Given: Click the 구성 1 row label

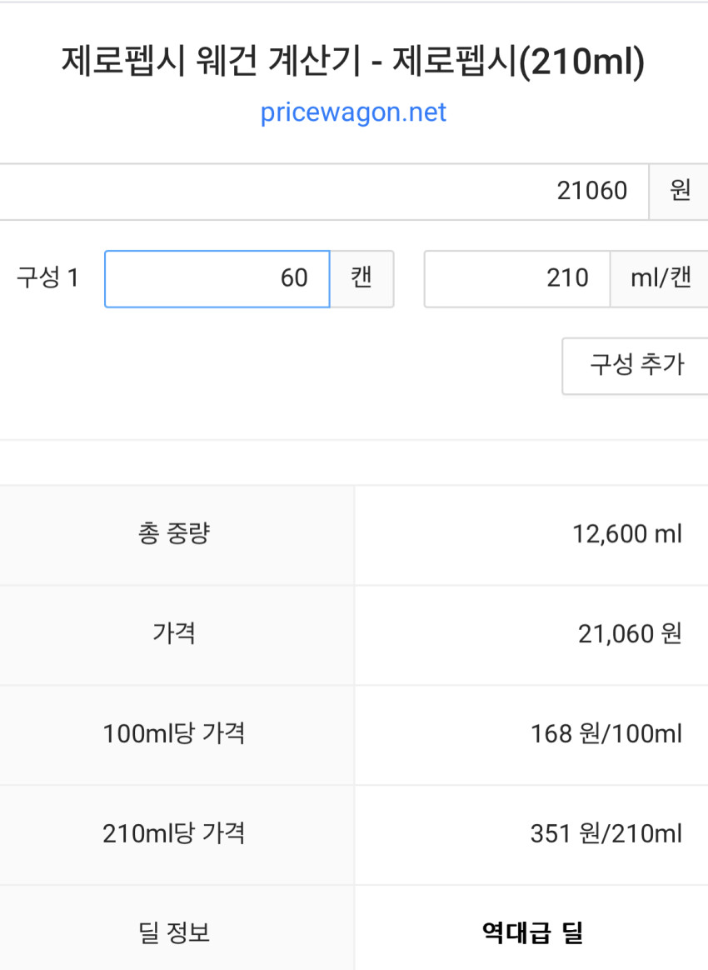Looking at the screenshot, I should pyautogui.click(x=47, y=277).
